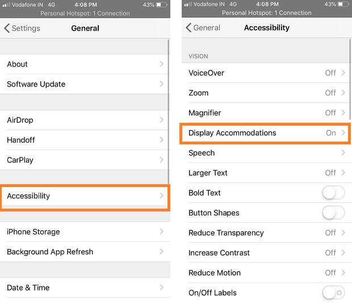Expand the Zoom row chevron

(343, 93)
